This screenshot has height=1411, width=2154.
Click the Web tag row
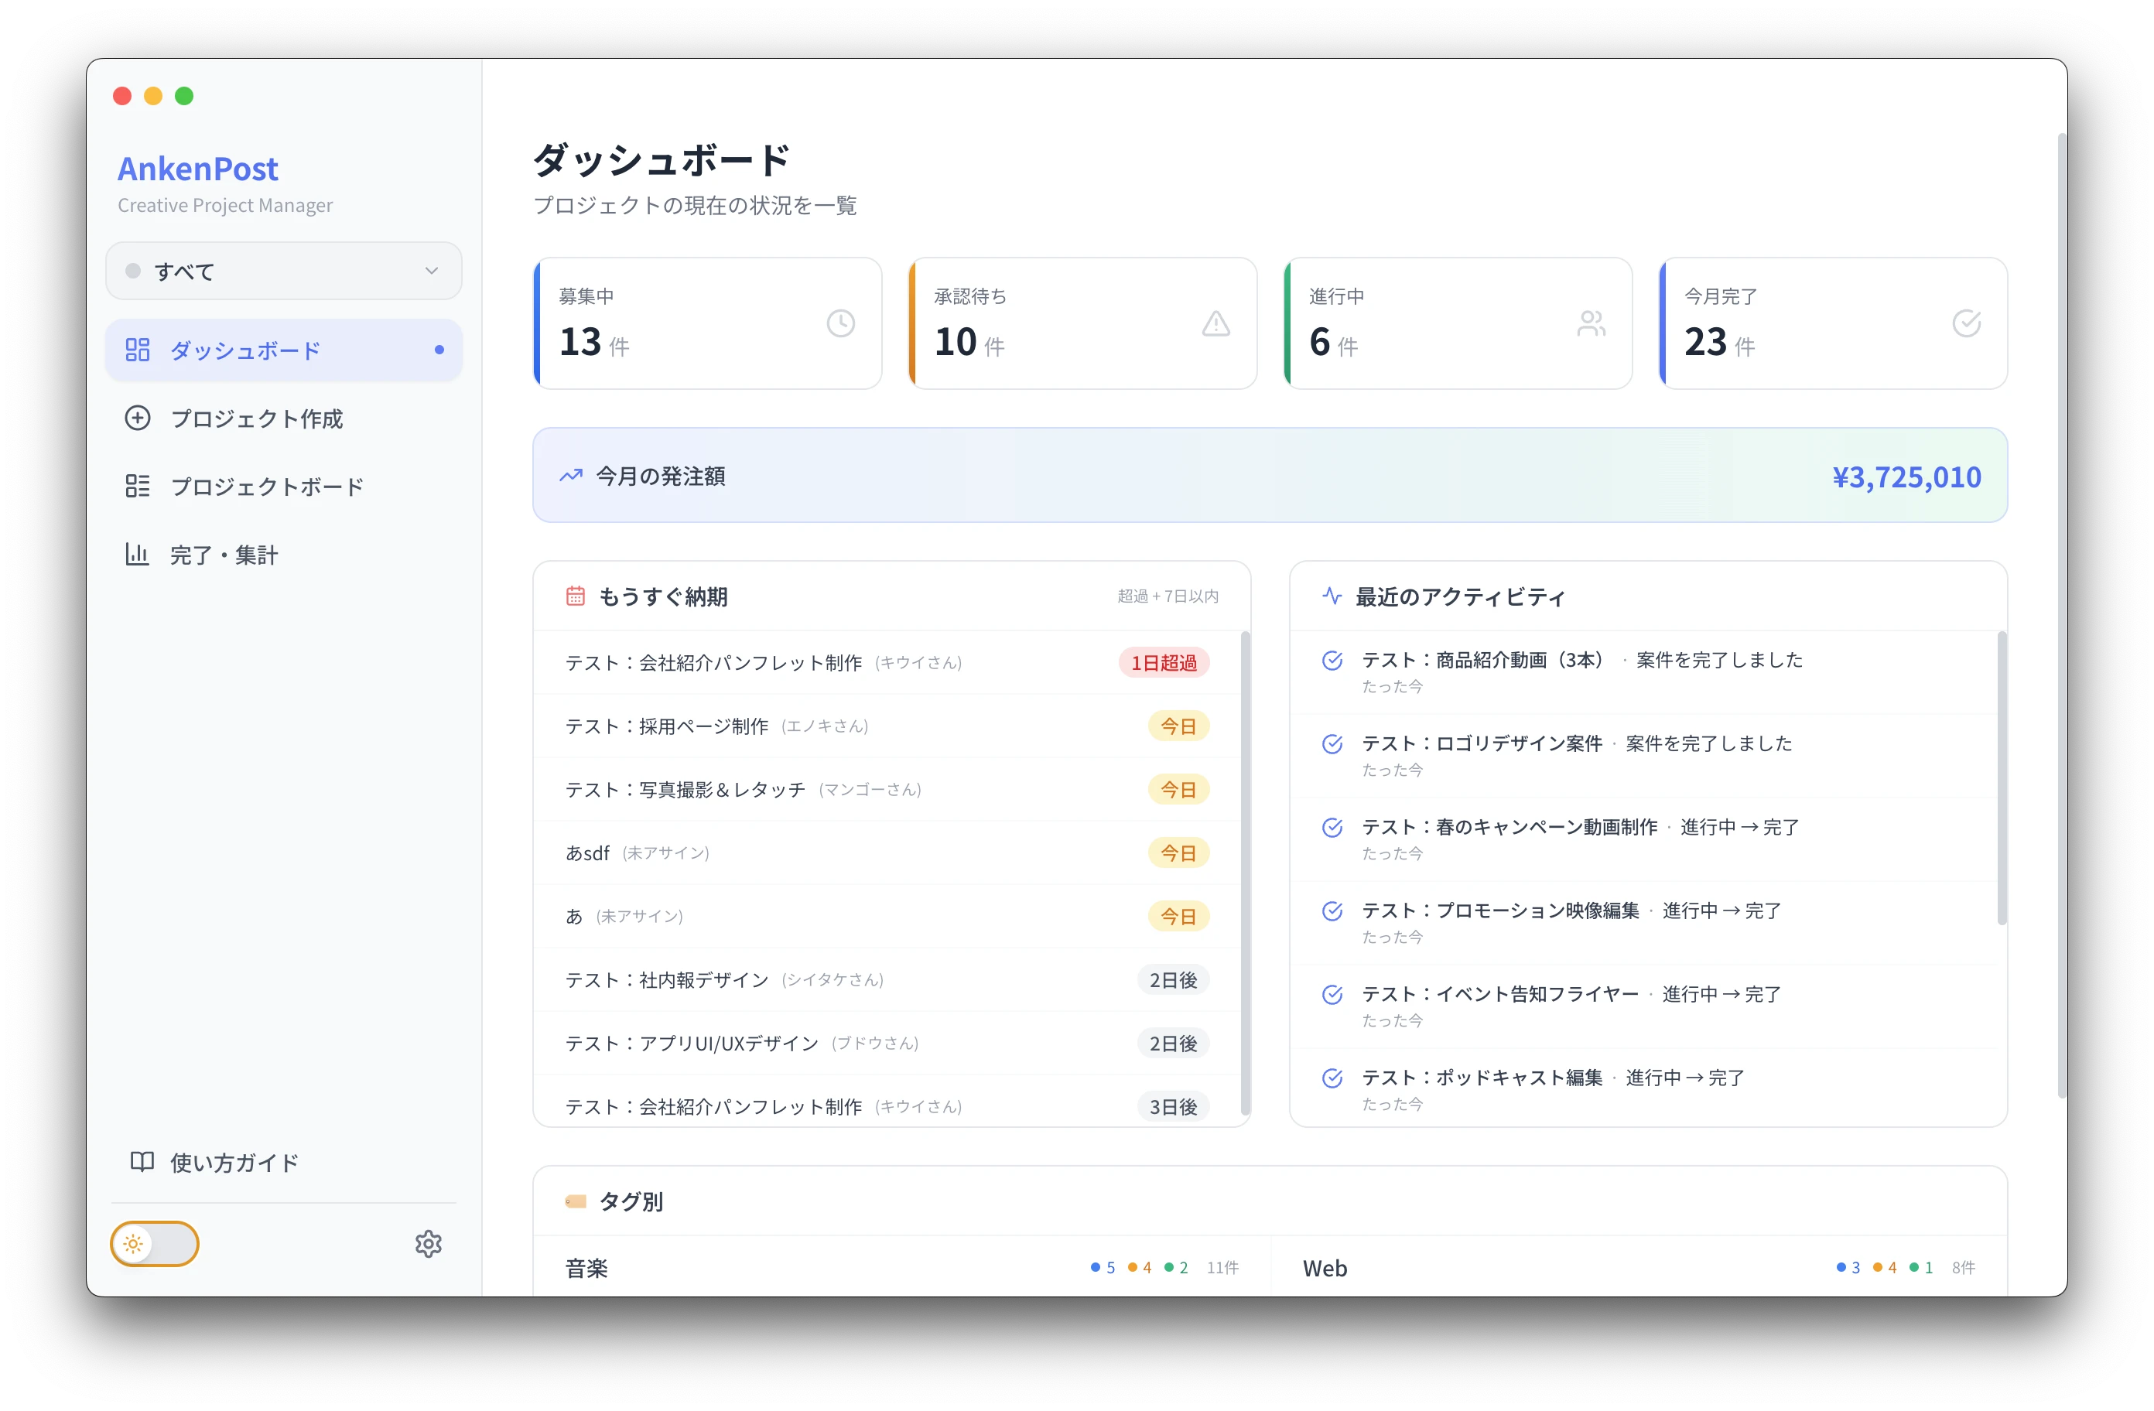click(1639, 1267)
